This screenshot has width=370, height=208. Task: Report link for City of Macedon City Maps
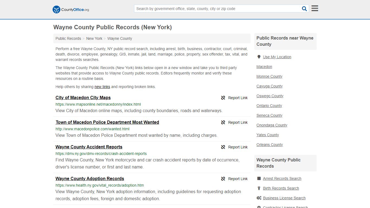[238, 98]
